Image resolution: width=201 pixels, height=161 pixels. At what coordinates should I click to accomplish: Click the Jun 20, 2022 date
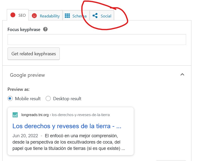25,136
